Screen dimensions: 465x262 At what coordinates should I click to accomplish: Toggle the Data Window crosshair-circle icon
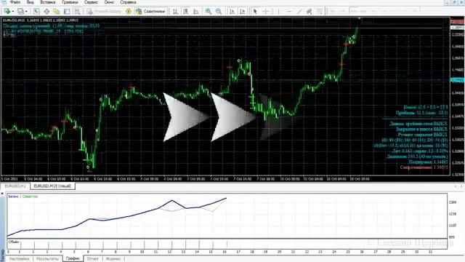46,12
